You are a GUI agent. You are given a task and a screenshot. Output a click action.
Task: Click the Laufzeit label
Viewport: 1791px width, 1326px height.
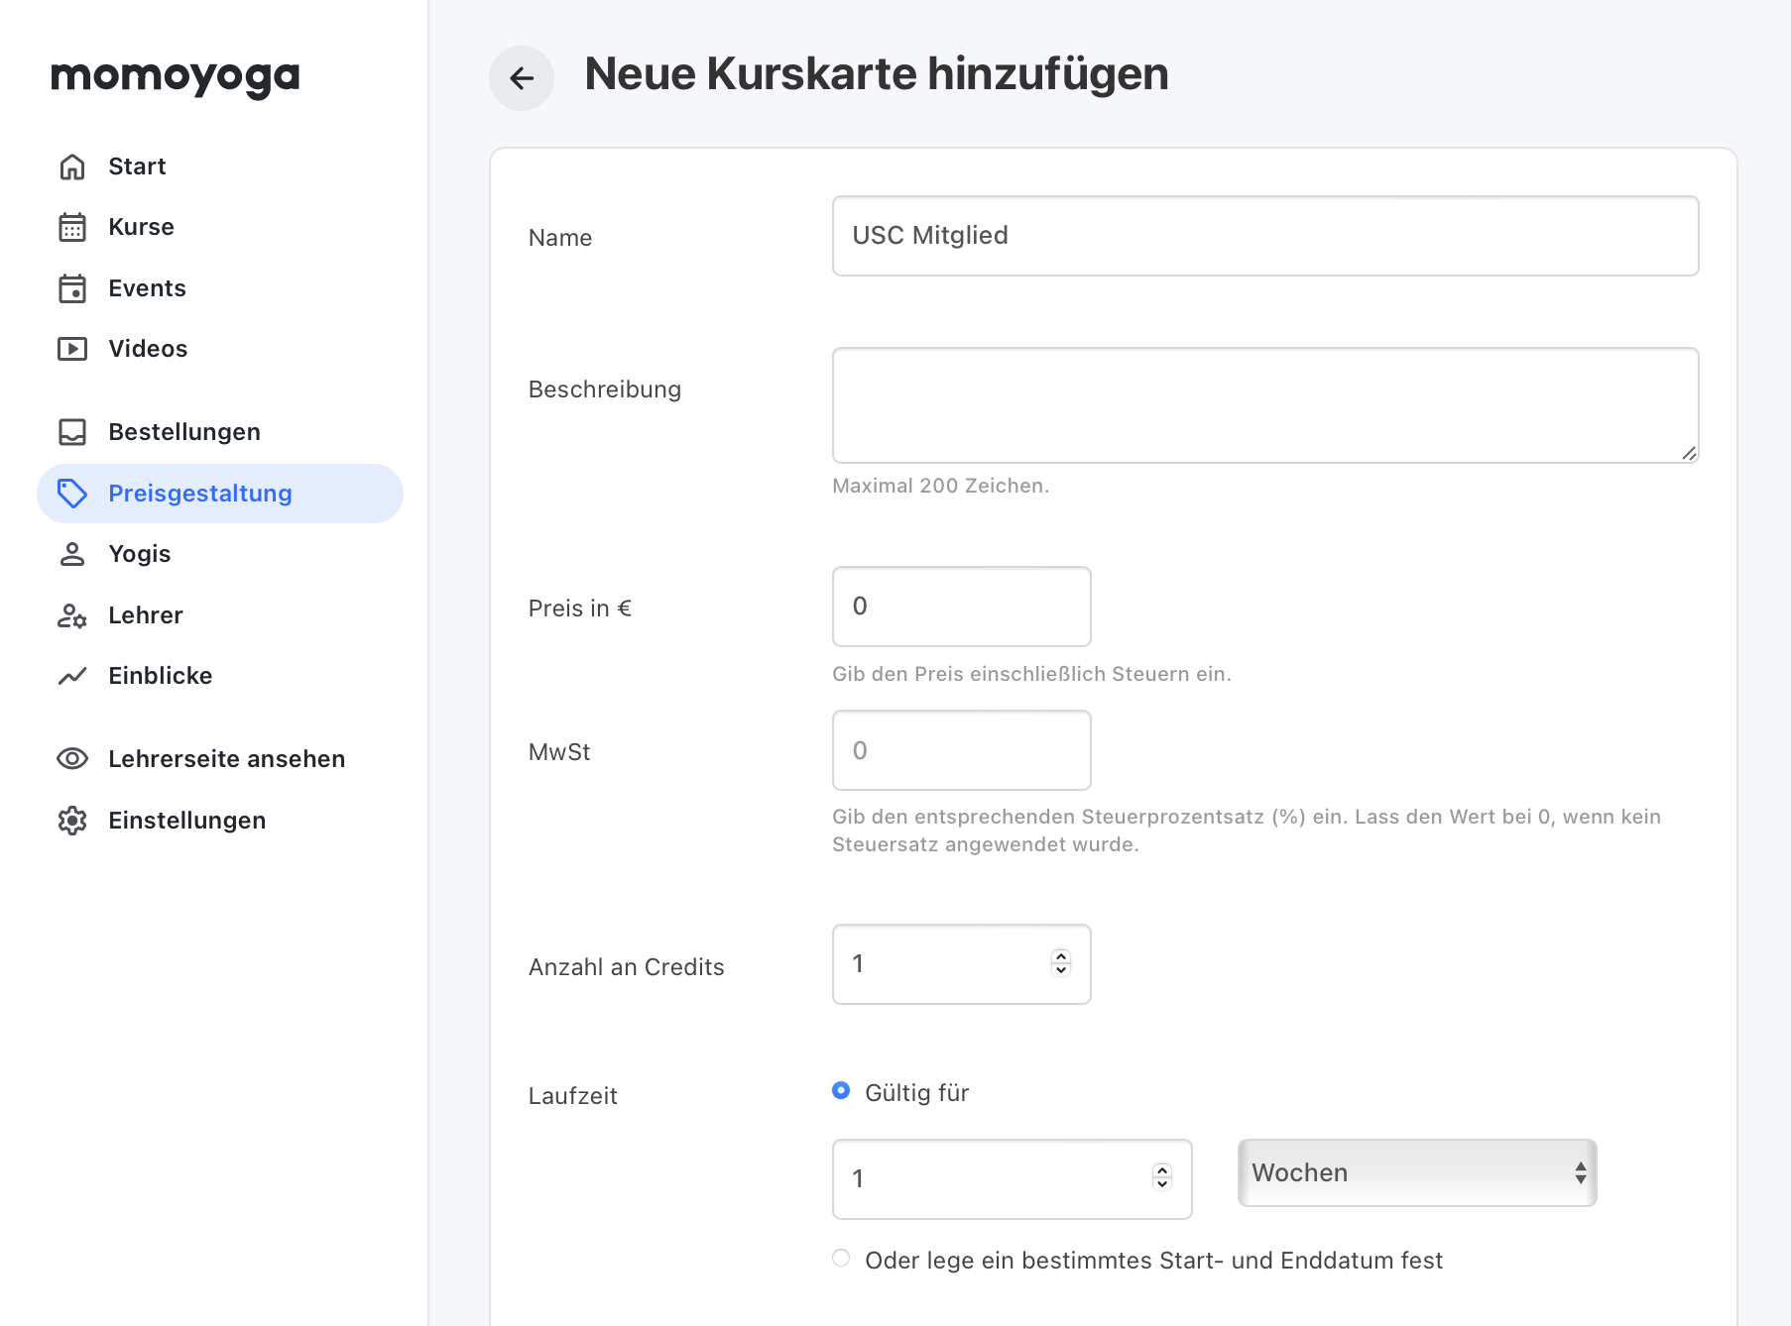(572, 1096)
